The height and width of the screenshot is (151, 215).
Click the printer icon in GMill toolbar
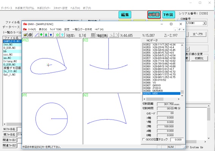tap(30, 35)
